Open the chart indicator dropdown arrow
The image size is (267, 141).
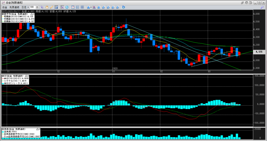point(90,7)
